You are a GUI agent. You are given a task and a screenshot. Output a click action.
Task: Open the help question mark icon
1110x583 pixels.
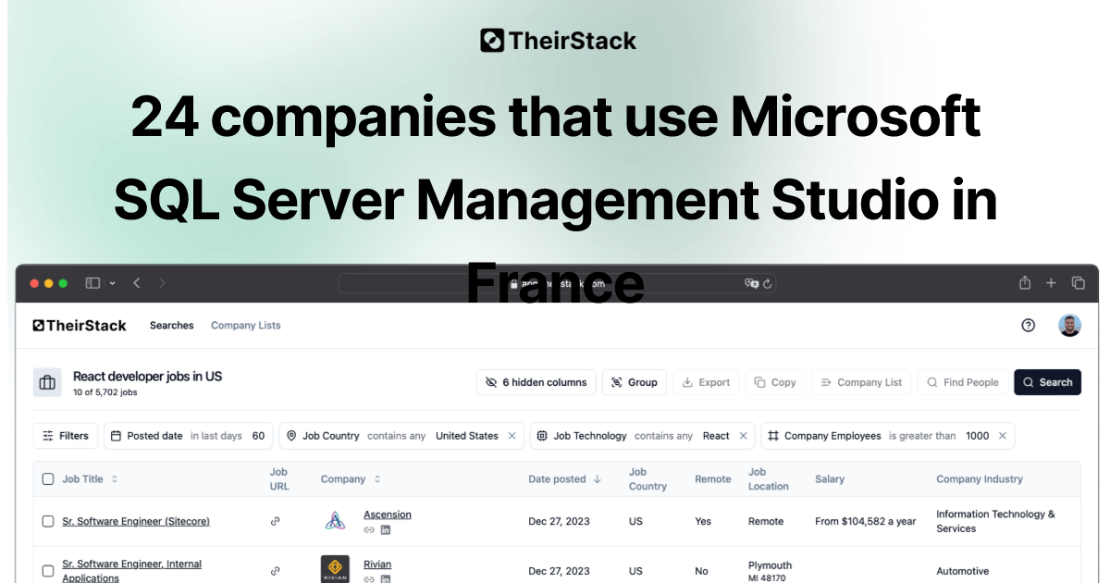[1029, 326]
